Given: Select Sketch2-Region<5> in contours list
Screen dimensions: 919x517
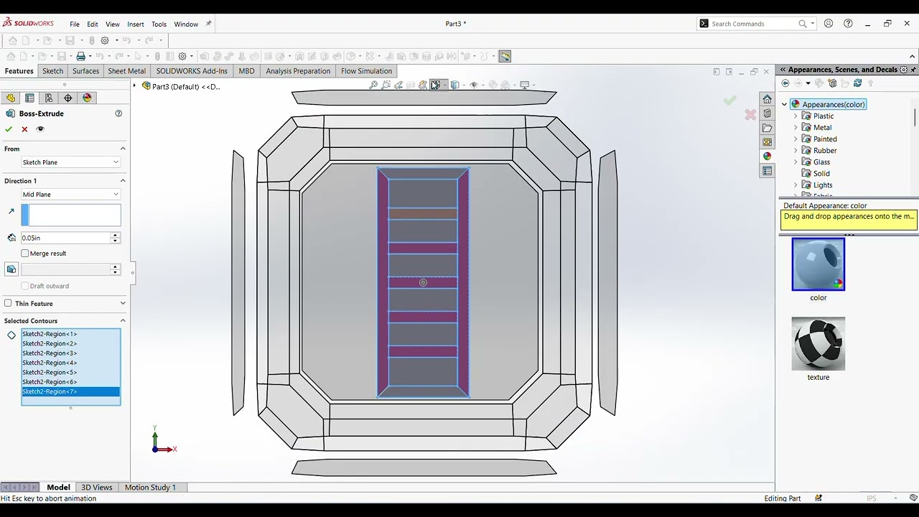Looking at the screenshot, I should tap(50, 372).
